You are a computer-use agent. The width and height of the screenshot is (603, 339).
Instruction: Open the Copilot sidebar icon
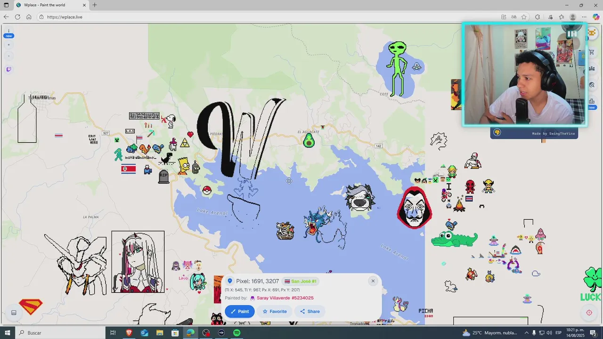coord(596,17)
